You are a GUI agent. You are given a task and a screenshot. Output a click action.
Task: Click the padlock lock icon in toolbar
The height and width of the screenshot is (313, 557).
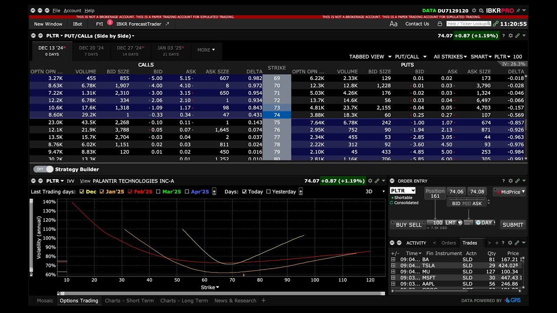440,24
